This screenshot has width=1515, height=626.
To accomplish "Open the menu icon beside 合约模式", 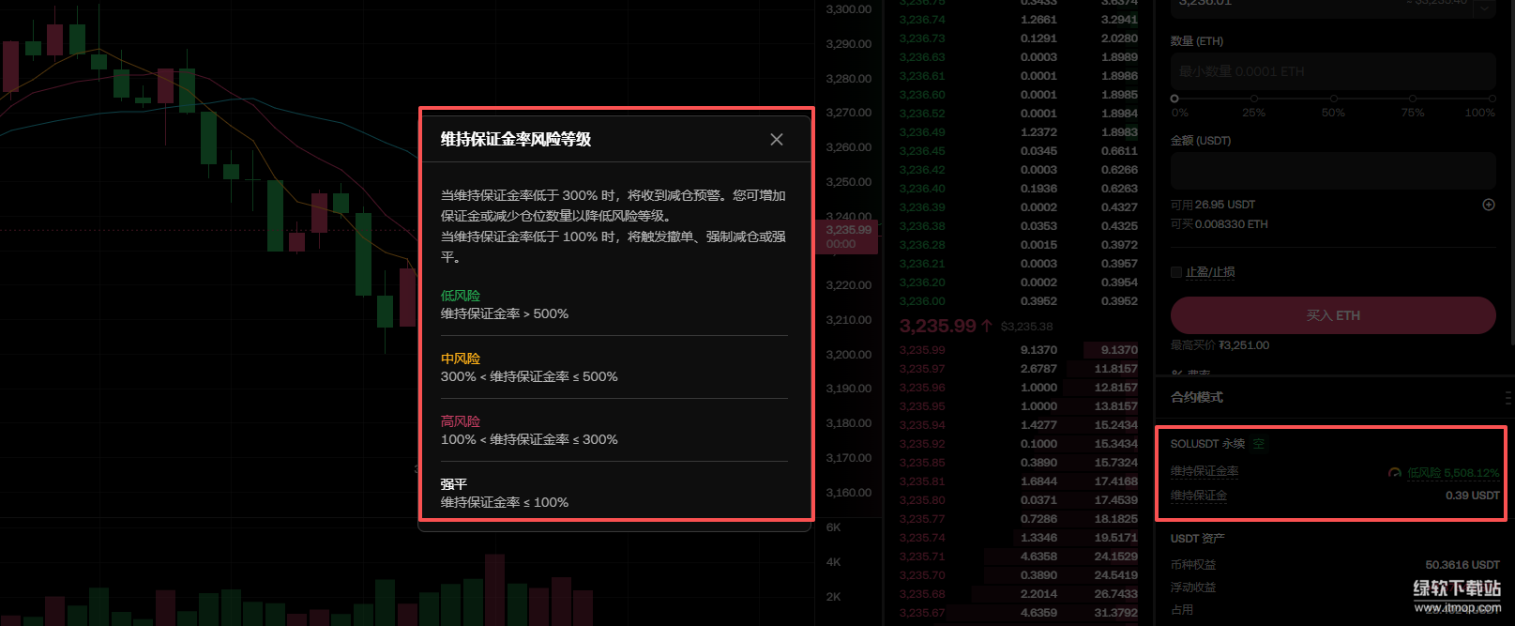I will (1507, 397).
